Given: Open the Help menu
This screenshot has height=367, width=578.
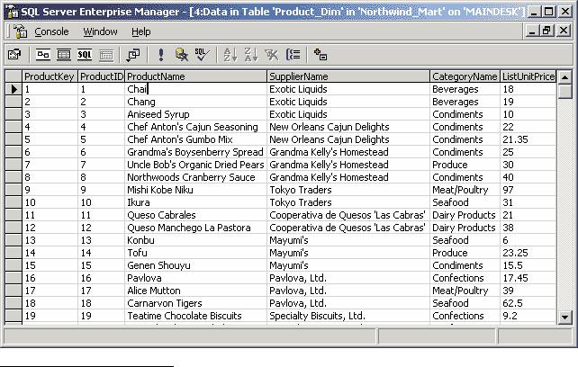Looking at the screenshot, I should tap(141, 31).
